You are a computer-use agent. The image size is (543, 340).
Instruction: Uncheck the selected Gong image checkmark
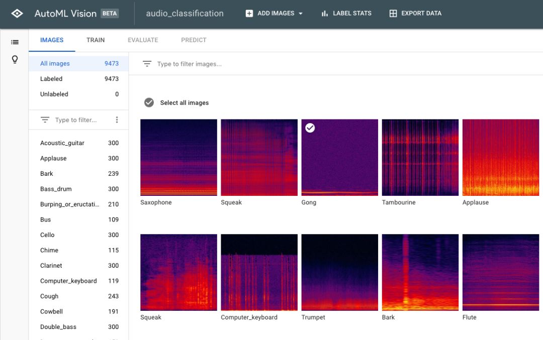pos(310,128)
